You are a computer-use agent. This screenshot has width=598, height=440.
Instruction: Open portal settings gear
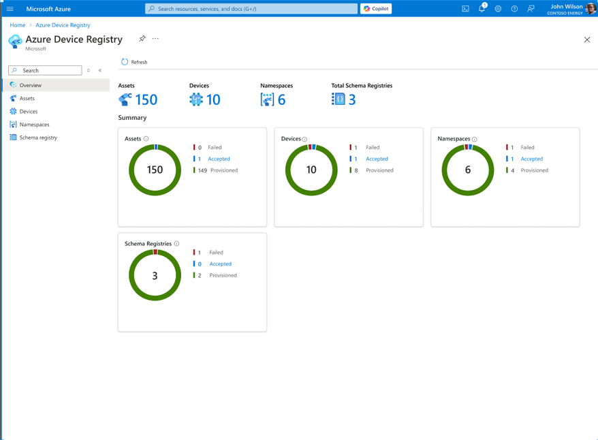point(498,9)
